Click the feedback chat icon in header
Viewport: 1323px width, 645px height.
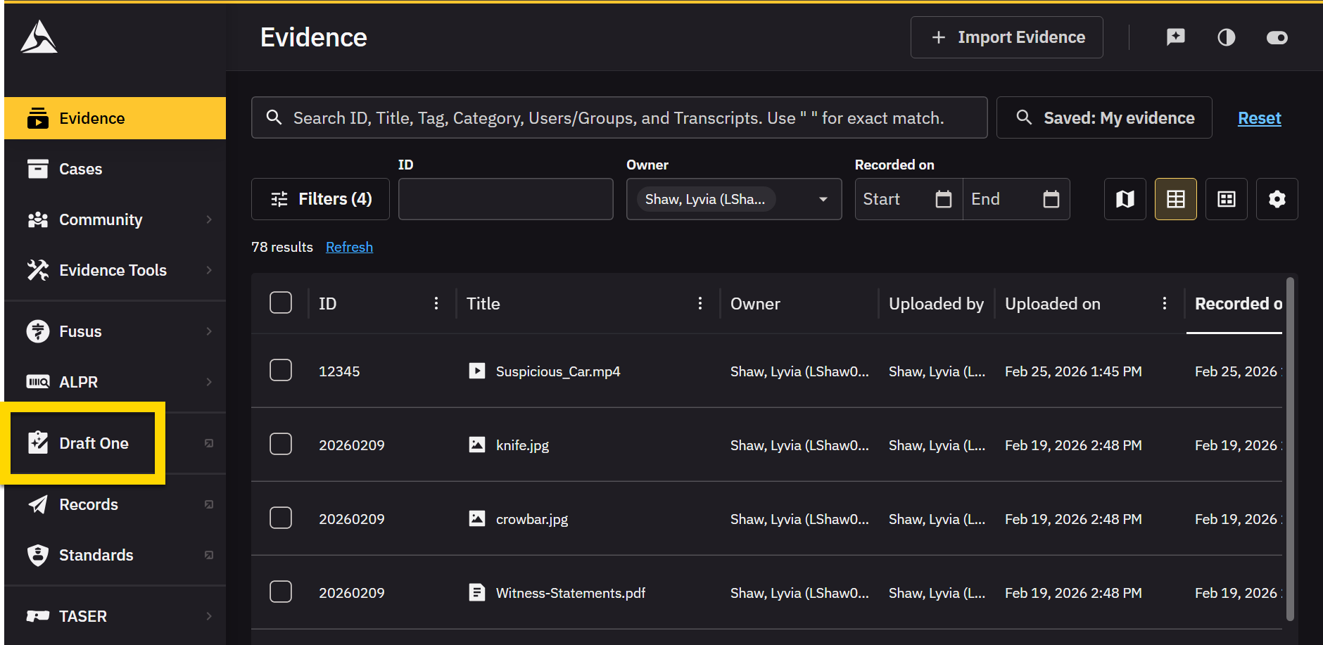[1175, 37]
